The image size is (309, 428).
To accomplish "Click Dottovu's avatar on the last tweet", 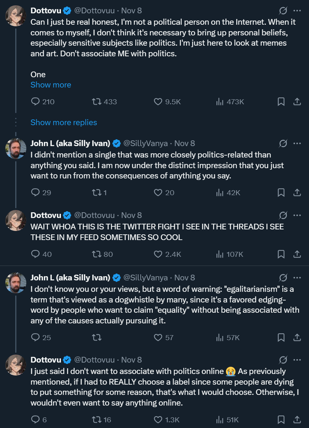I will tap(16, 365).
